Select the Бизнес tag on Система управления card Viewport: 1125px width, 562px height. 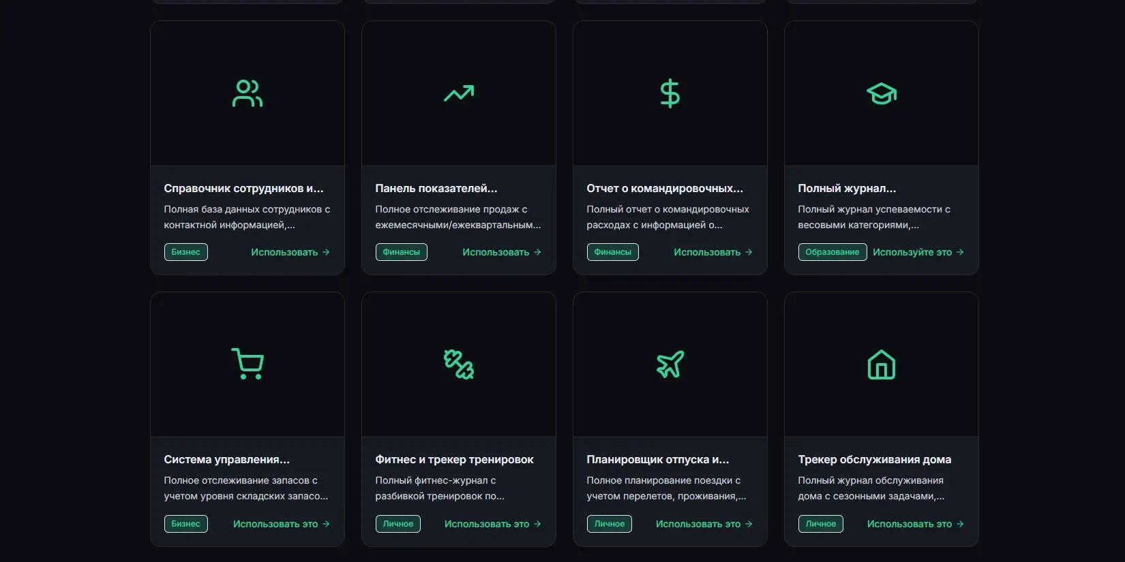(x=186, y=524)
